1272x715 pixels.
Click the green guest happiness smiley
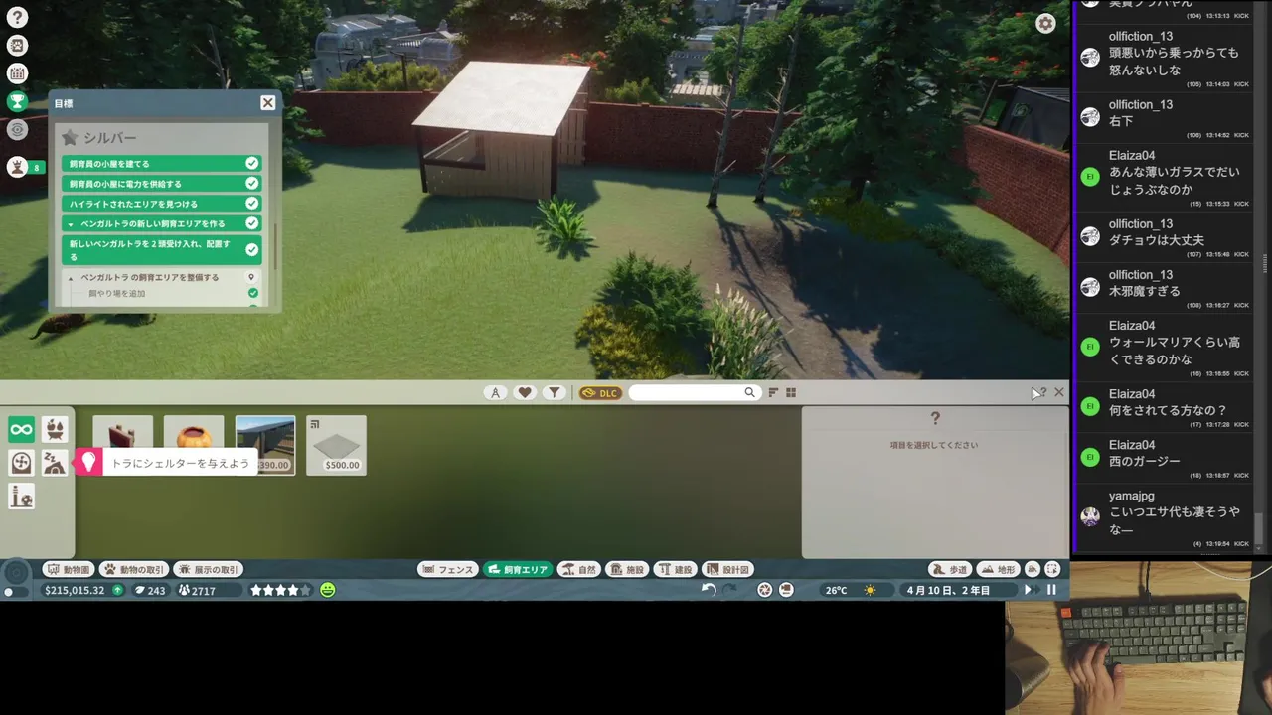pyautogui.click(x=328, y=590)
